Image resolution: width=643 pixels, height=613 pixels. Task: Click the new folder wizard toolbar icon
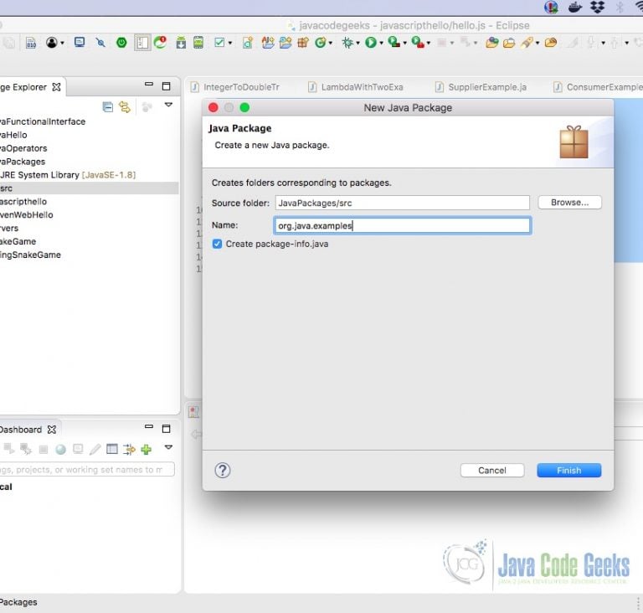click(x=285, y=43)
